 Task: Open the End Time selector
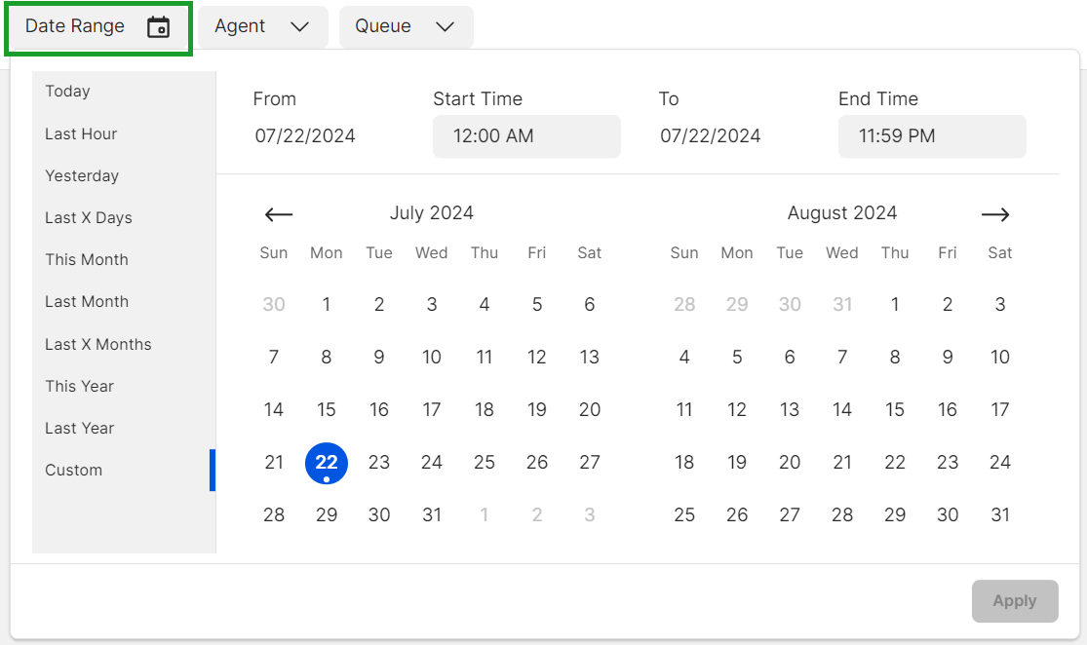pos(932,136)
